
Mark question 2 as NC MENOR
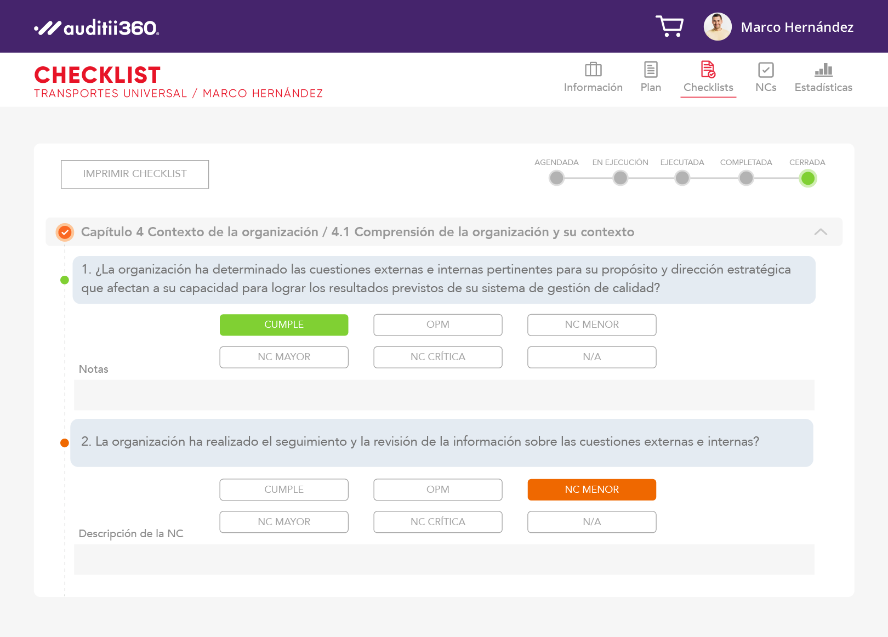point(591,490)
